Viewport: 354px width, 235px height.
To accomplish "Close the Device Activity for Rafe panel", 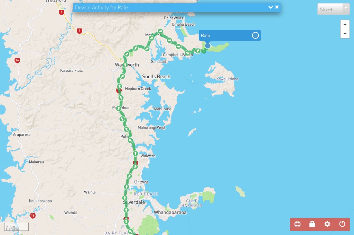I will (x=277, y=7).
